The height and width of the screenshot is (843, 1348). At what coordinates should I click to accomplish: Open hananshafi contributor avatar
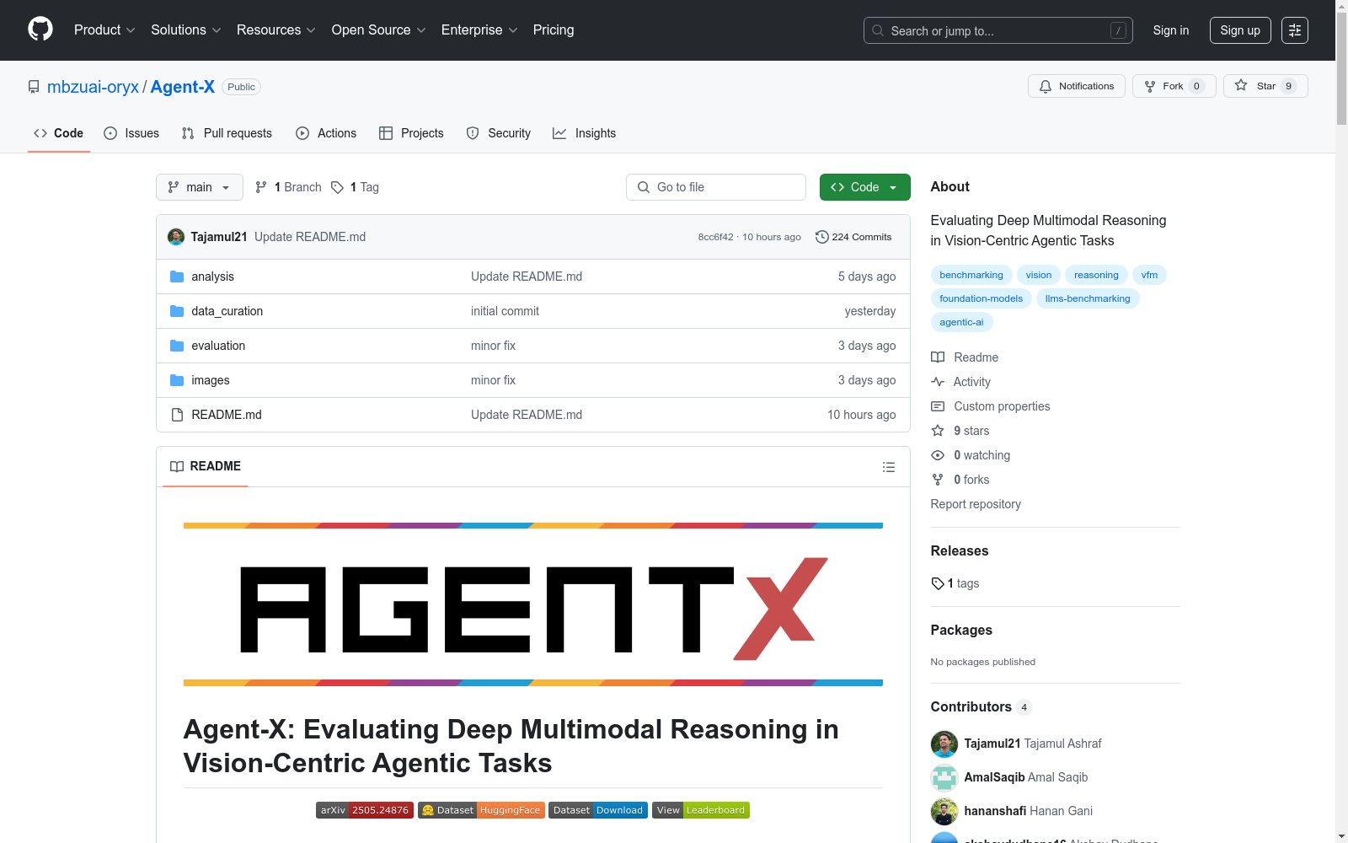coord(944,811)
